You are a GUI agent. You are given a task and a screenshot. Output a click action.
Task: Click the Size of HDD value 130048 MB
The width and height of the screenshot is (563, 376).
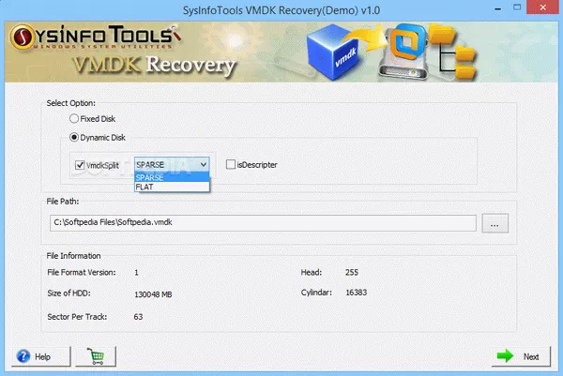coord(153,294)
